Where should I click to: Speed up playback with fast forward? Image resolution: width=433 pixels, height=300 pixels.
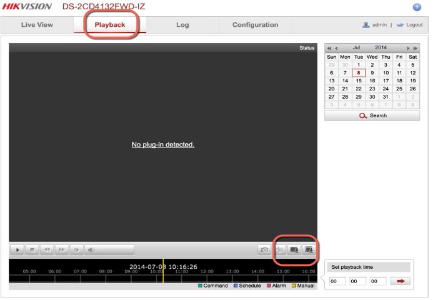pos(62,250)
